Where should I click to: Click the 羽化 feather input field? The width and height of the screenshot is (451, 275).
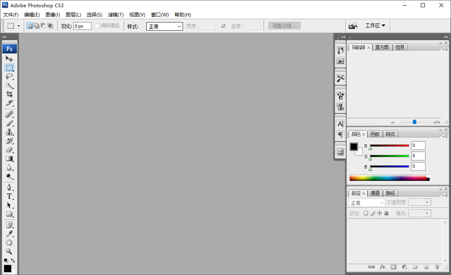pyautogui.click(x=82, y=26)
